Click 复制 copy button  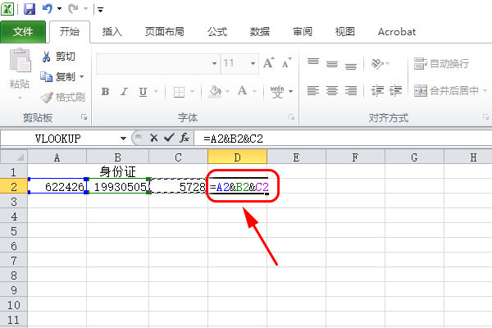[x=57, y=76]
